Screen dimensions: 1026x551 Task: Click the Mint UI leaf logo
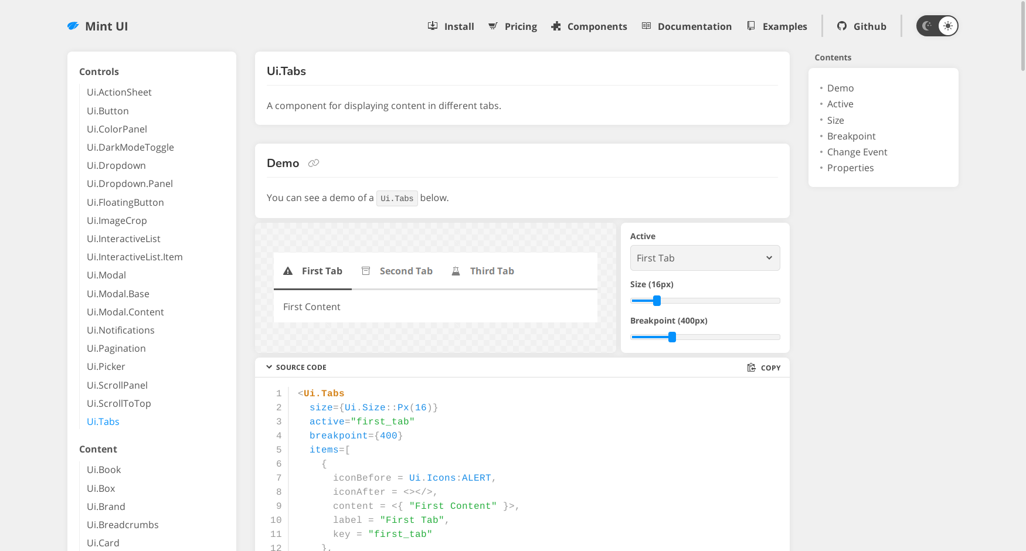click(73, 25)
